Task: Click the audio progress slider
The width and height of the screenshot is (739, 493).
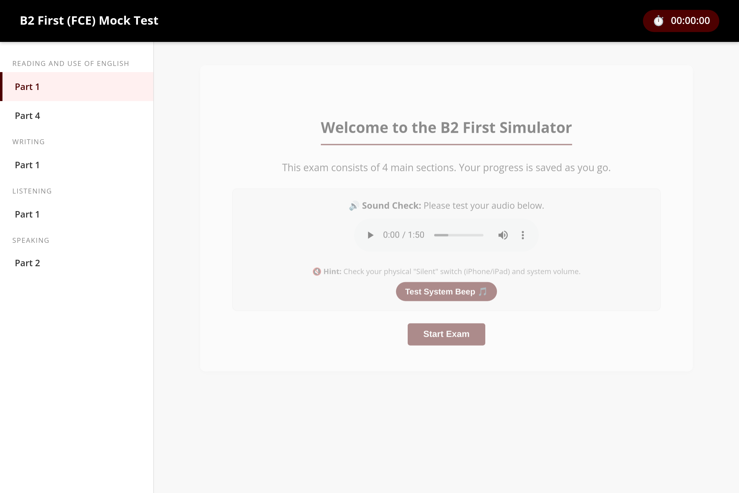Action: coord(459,235)
